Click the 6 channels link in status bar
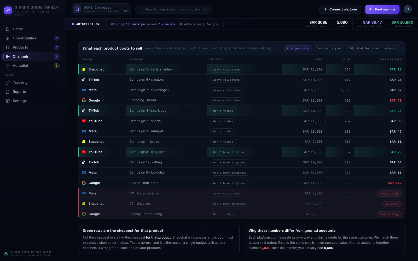This screenshot has width=418, height=261. (x=167, y=24)
